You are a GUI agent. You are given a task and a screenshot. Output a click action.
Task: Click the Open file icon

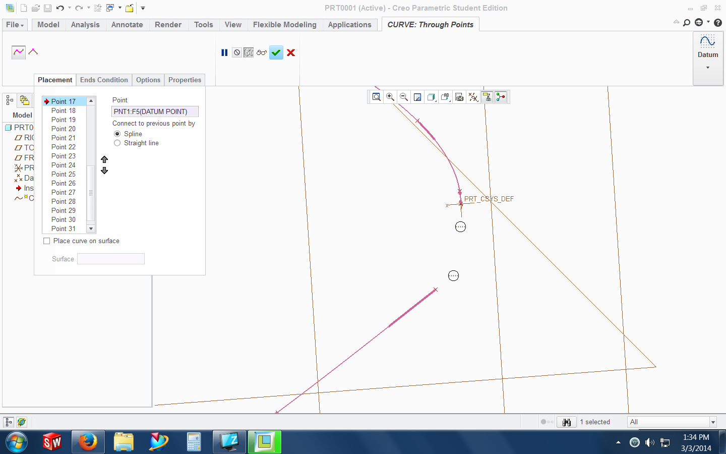(35, 8)
